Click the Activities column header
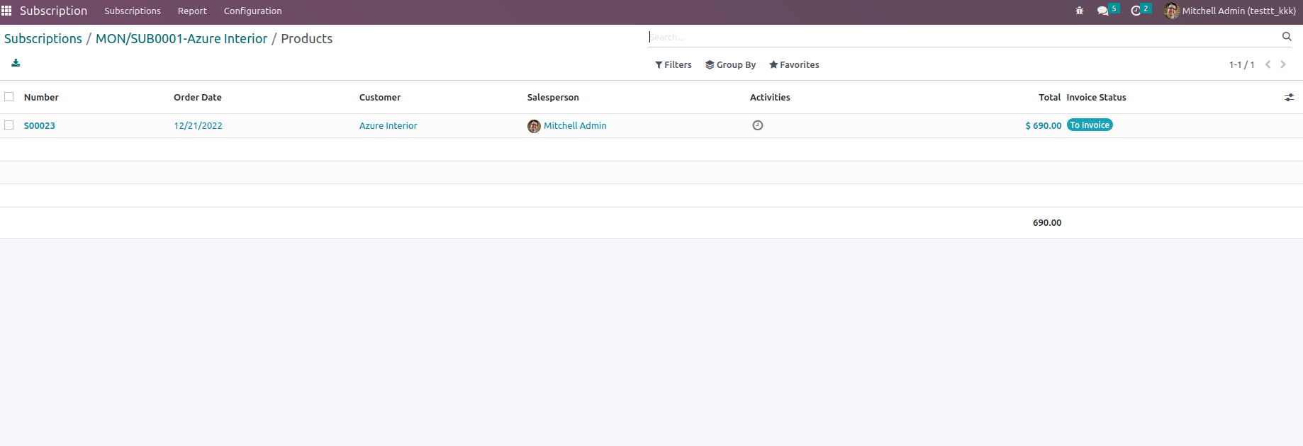Viewport: 1303px width, 446px height. 770,97
